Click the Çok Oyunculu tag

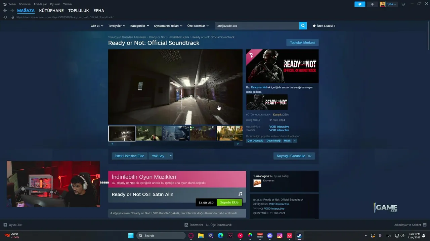(x=255, y=141)
